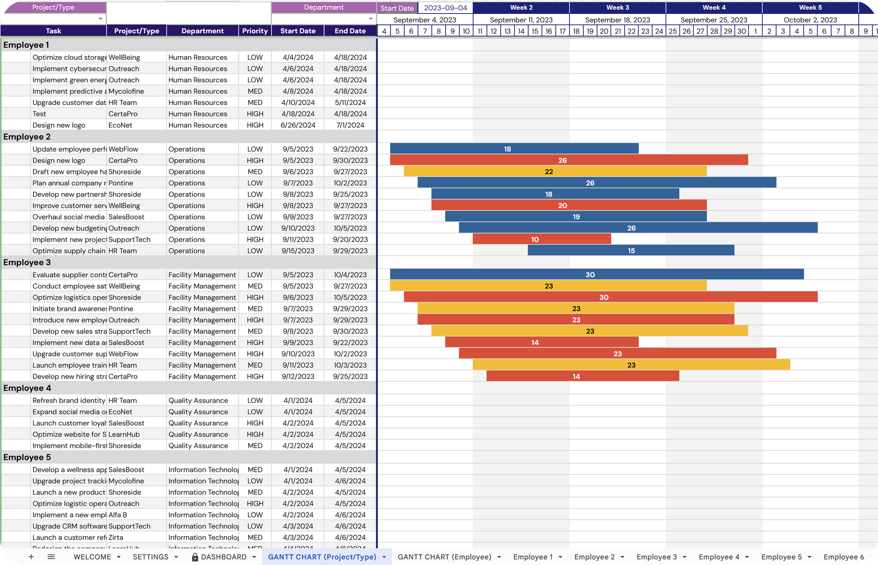
Task: Click the Priority column header
Action: [x=255, y=31]
